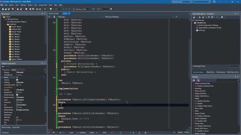
Task: Expand Delphi | Individual Files palette category
Action: click(194, 84)
